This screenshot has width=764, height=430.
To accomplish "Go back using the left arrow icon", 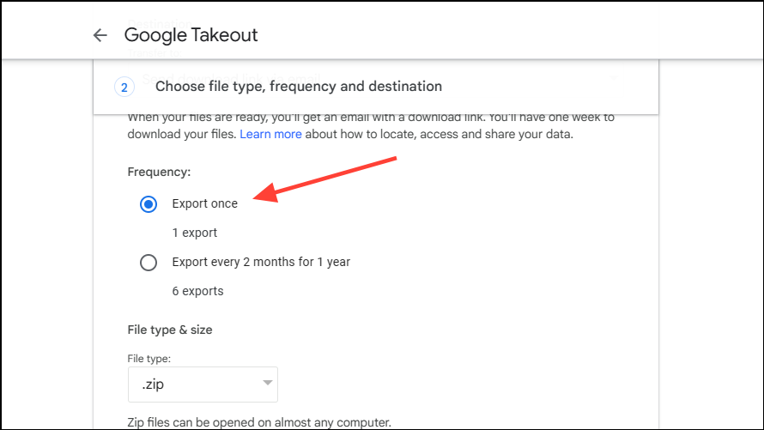I will point(100,35).
